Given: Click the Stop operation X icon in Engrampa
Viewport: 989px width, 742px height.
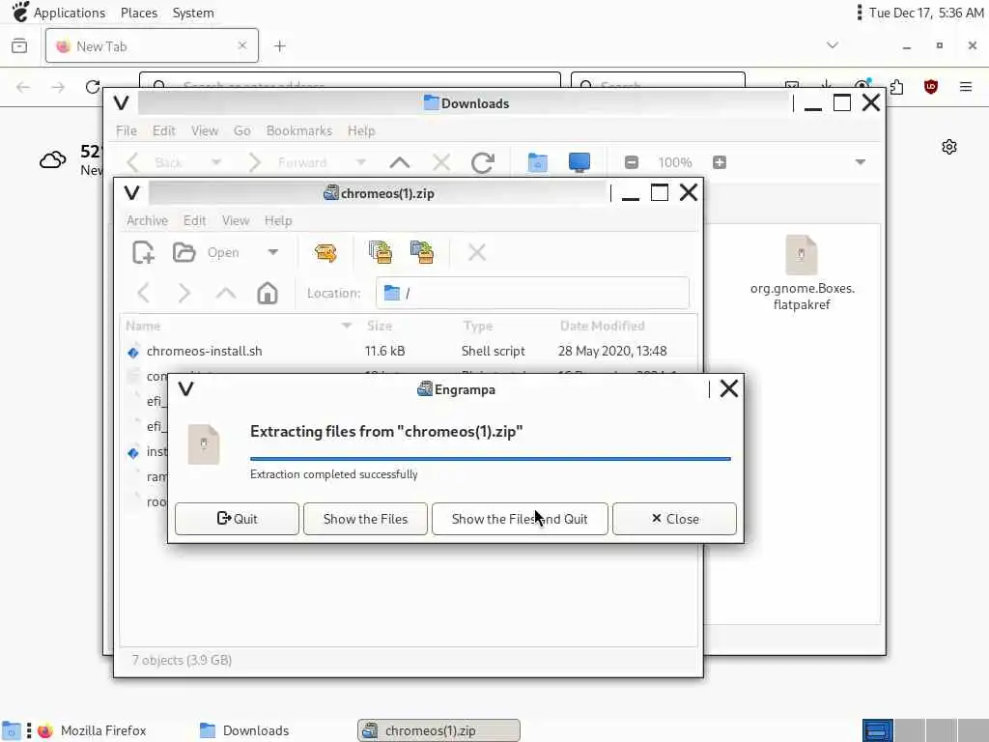Looking at the screenshot, I should pyautogui.click(x=477, y=252).
